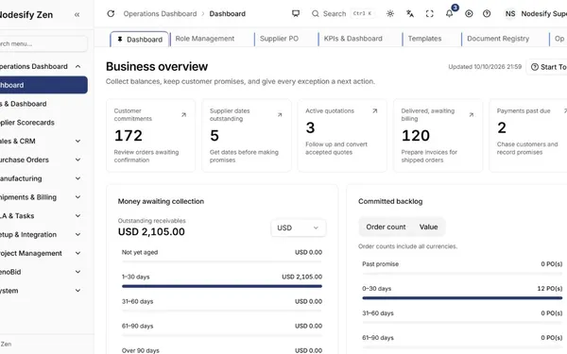Open Operations Dashboard breadcrumb link
The image size is (567, 354).
[x=160, y=14]
